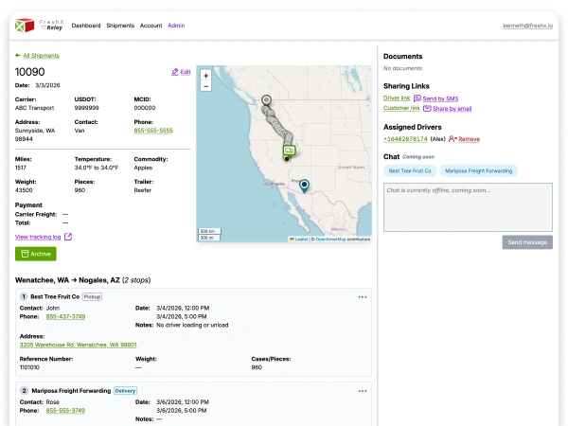
Task: Click the temperature value 34.0°F to 34.0°F
Action: click(x=97, y=168)
